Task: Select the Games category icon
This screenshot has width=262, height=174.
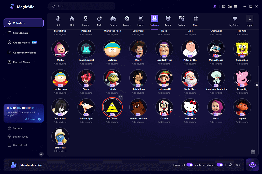Action: tap(113, 20)
